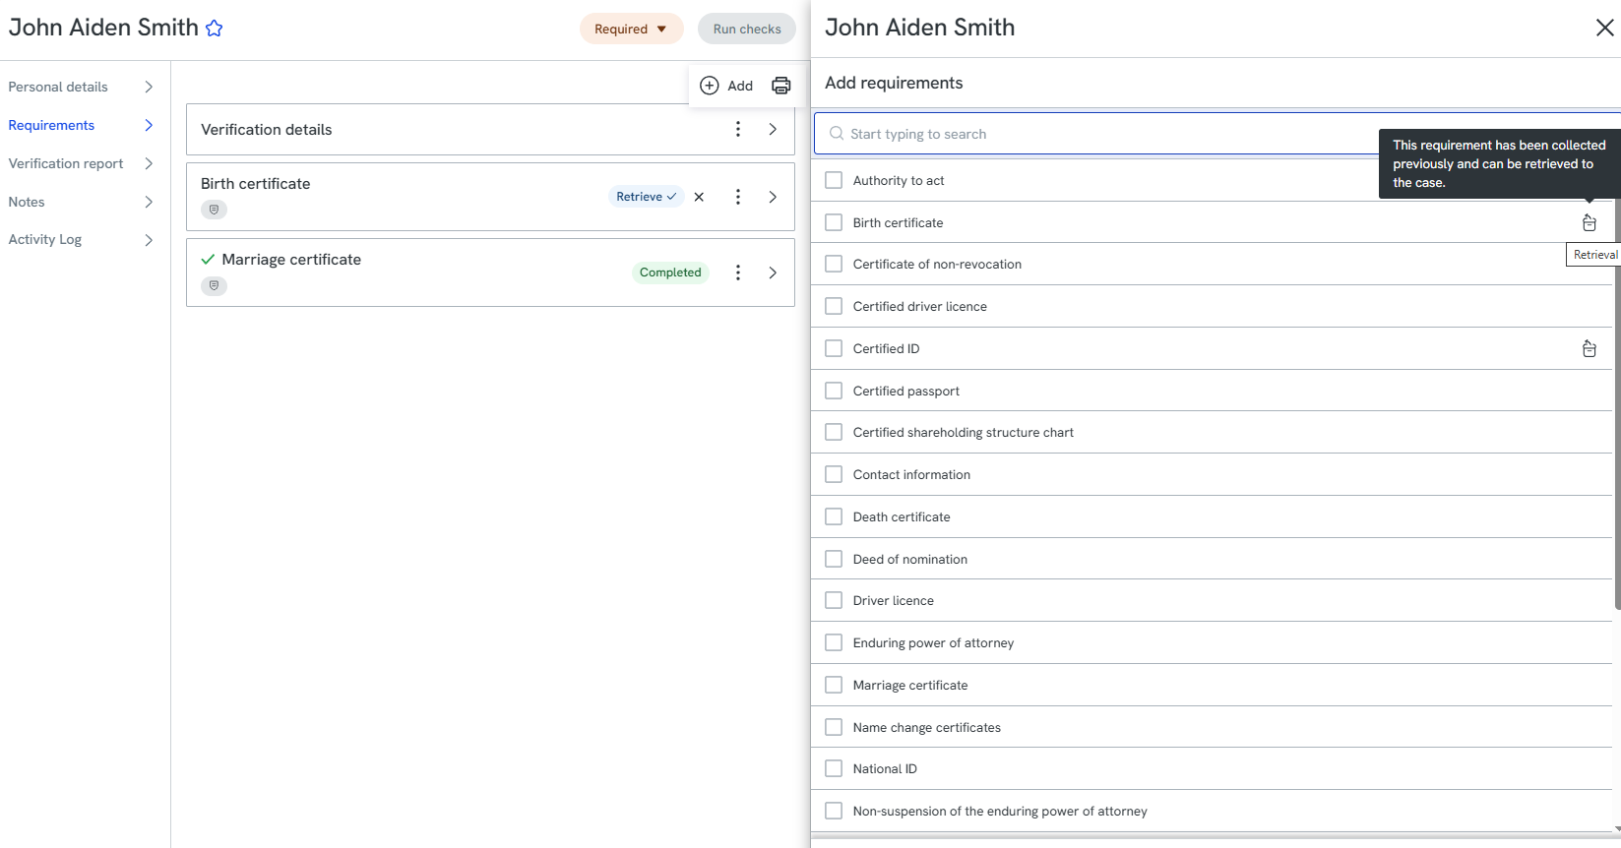1621x848 pixels.
Task: Open three-dot menu for Verification details
Action: click(738, 129)
